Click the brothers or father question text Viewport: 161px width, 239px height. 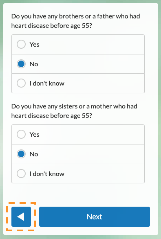point(75,21)
